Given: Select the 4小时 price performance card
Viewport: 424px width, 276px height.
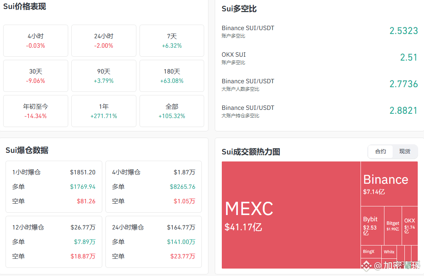Looking at the screenshot, I should pyautogui.click(x=36, y=41).
